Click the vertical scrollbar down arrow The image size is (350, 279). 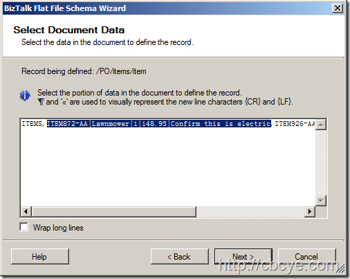(321, 201)
